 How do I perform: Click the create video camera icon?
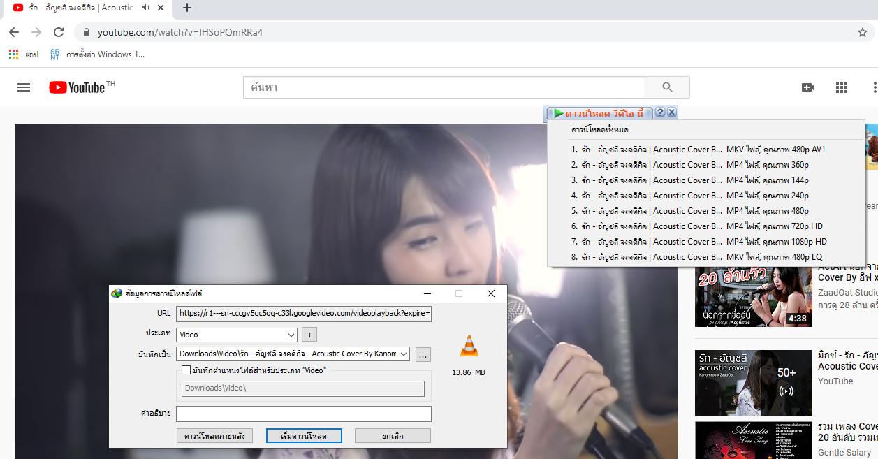(x=808, y=87)
